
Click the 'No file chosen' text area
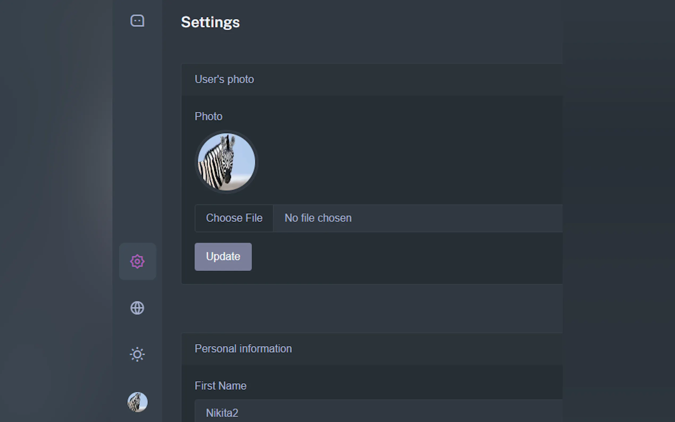coord(318,218)
